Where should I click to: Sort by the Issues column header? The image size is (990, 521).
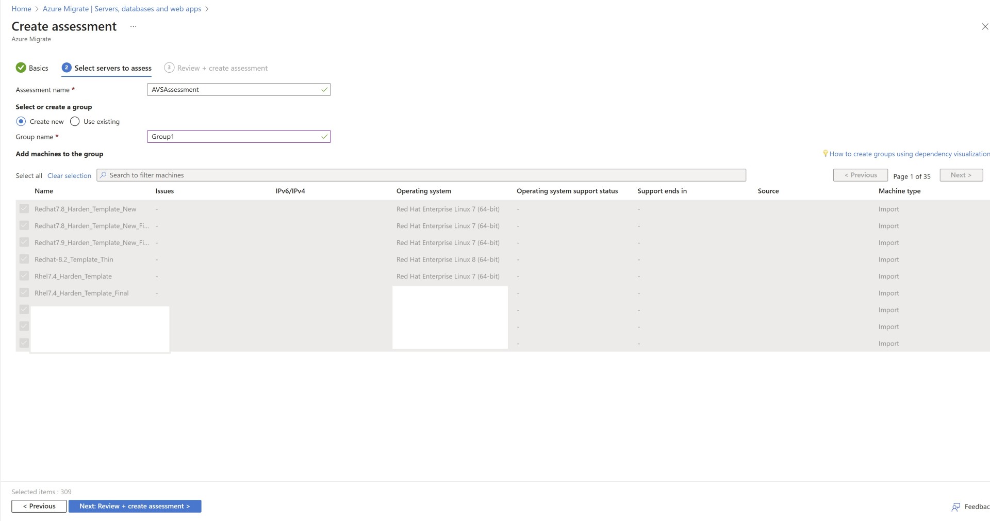[164, 191]
